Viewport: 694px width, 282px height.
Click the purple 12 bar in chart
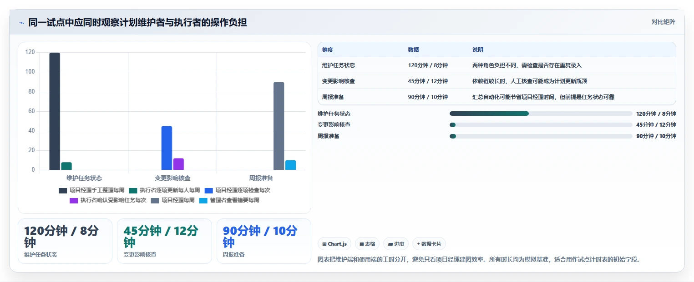tap(178, 164)
